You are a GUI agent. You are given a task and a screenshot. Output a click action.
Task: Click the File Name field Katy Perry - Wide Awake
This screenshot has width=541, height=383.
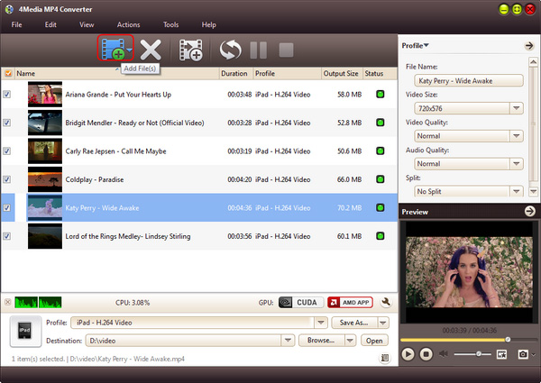click(x=469, y=81)
